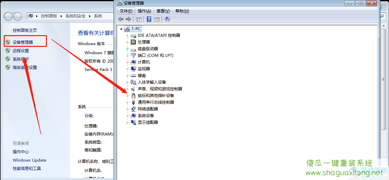Viewport: 389px width, 180px height.
Task: Expand the 端口 (COM 和 LPT) node
Action: click(x=127, y=56)
